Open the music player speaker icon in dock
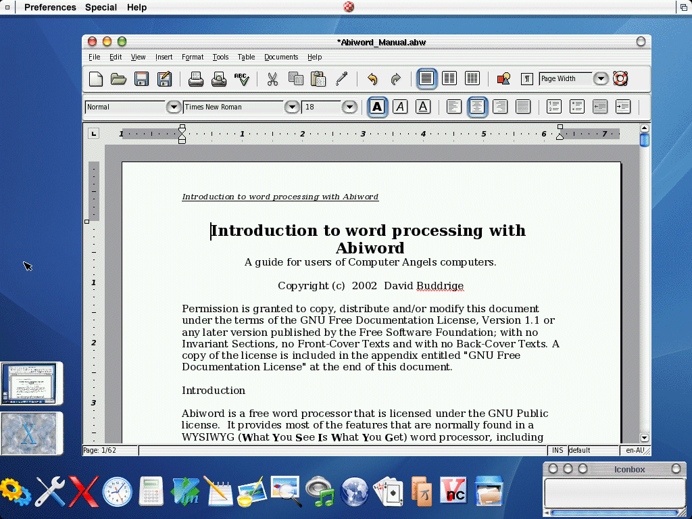 (321, 491)
